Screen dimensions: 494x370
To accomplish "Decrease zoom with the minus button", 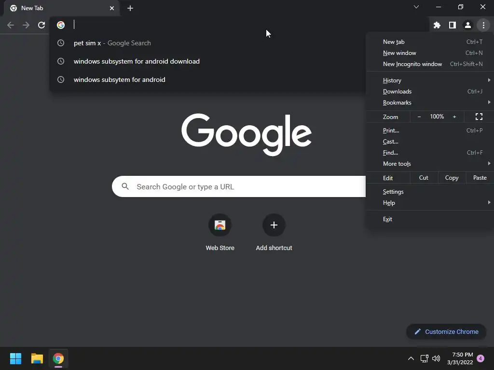I will click(x=419, y=117).
